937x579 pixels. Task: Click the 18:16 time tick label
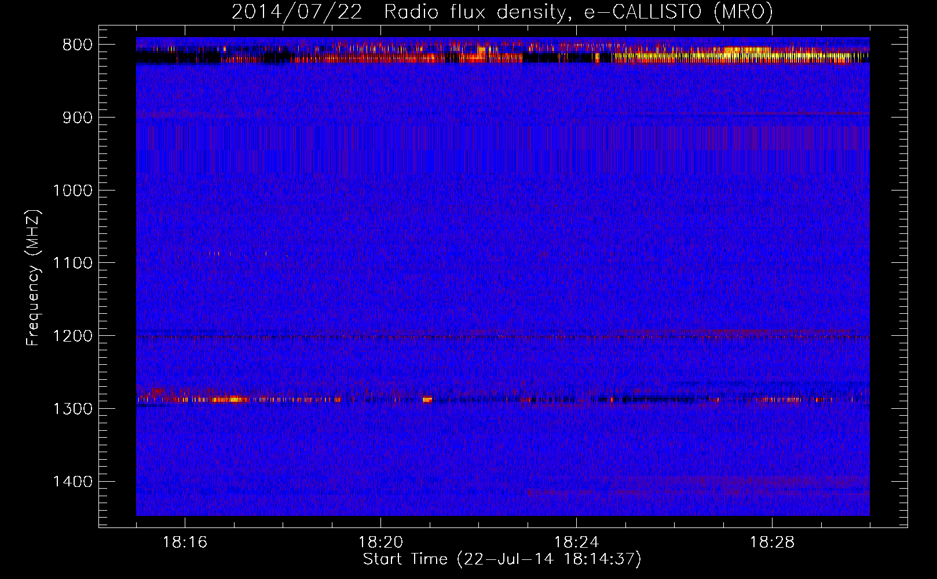click(x=185, y=543)
